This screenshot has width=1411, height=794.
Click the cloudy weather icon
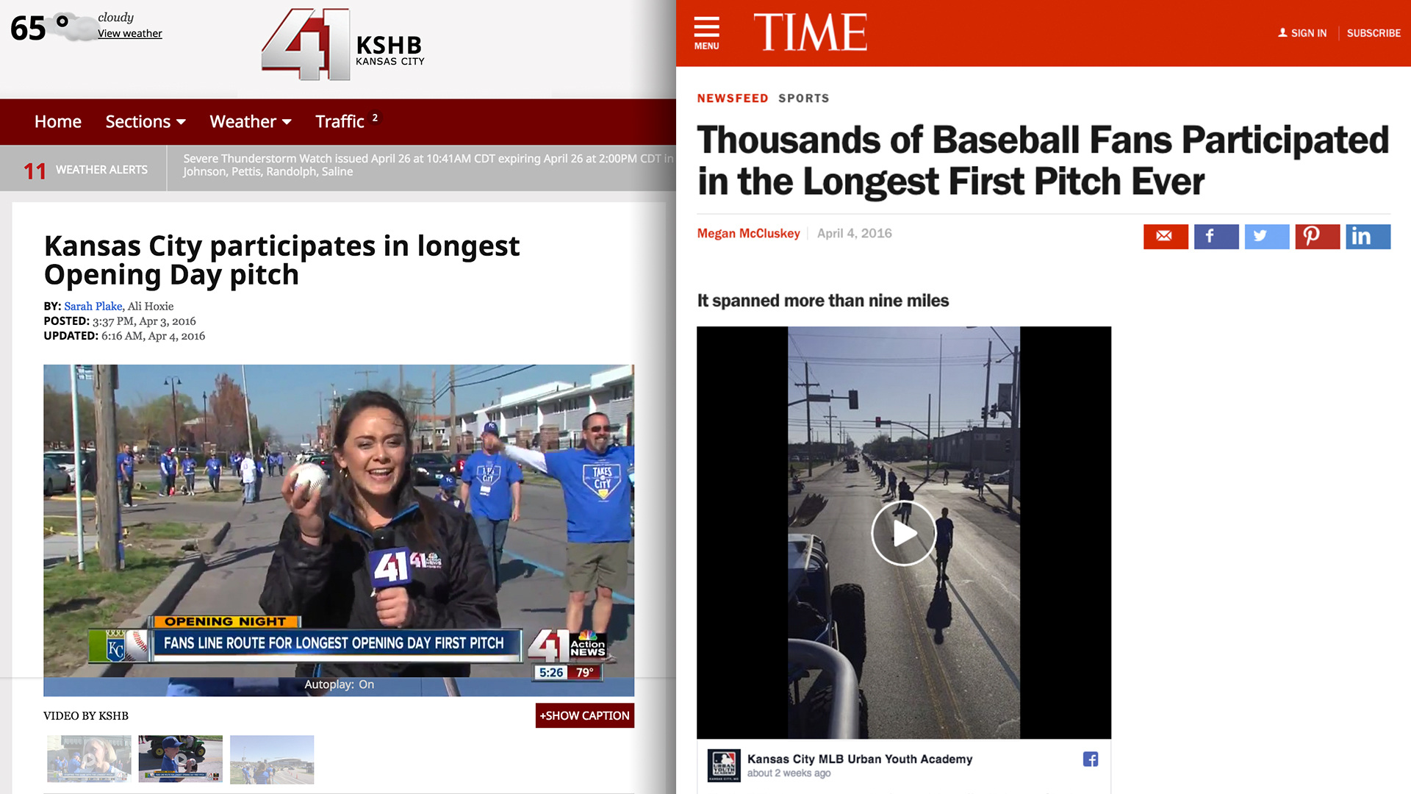tap(73, 28)
